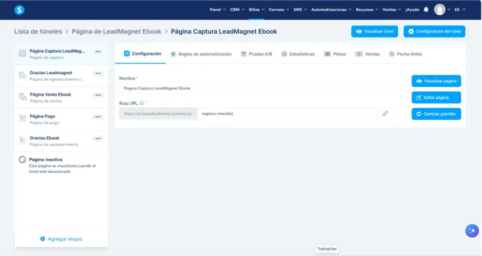
Task: Expand the Ventas top menu
Action: [x=392, y=9]
